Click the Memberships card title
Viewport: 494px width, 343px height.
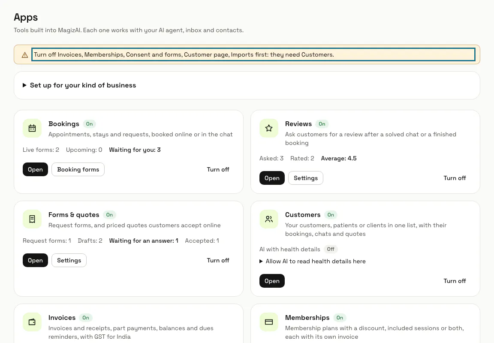307,317
